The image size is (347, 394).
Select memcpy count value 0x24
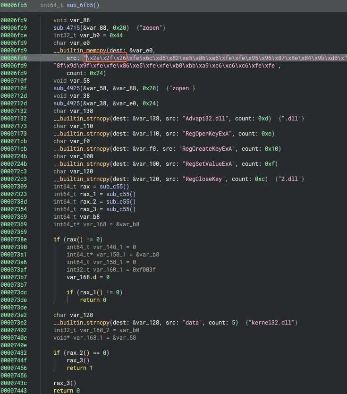[x=96, y=73]
